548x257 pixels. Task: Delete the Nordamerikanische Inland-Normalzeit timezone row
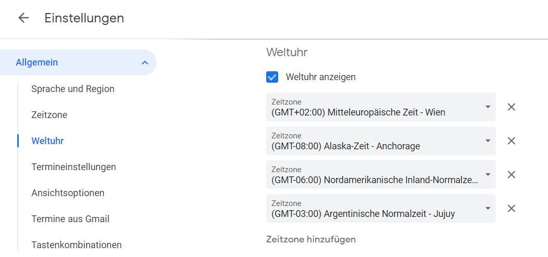511,175
